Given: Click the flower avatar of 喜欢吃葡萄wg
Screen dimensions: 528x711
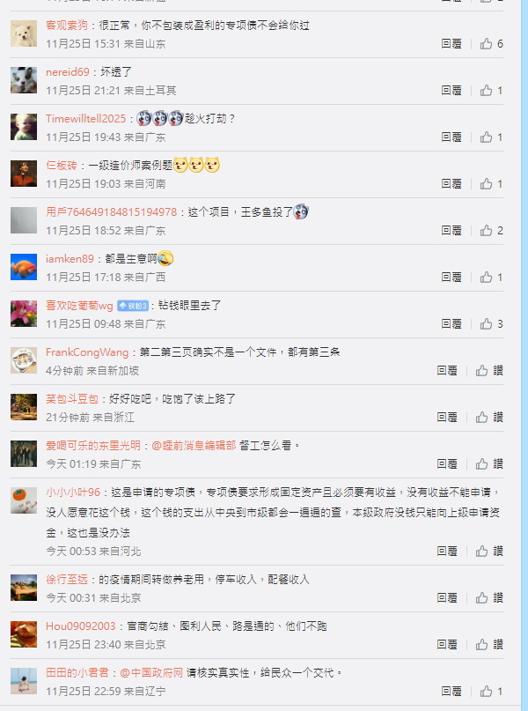Looking at the screenshot, I should (x=24, y=314).
